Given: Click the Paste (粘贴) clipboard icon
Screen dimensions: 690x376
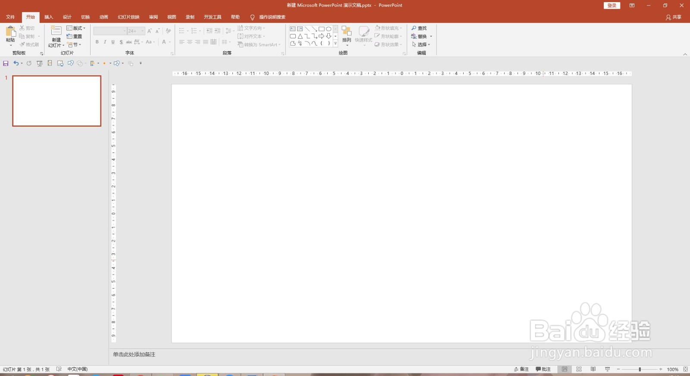Looking at the screenshot, I should pyautogui.click(x=10, y=31).
